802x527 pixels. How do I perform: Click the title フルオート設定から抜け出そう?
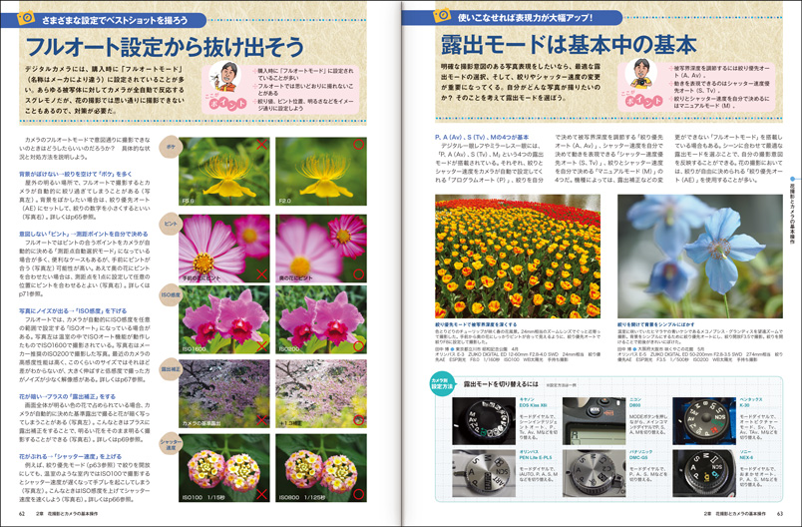tap(165, 47)
